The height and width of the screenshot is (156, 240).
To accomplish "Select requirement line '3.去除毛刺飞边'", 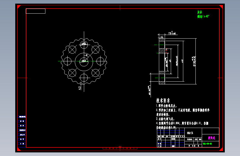I will (x=165, y=119).
